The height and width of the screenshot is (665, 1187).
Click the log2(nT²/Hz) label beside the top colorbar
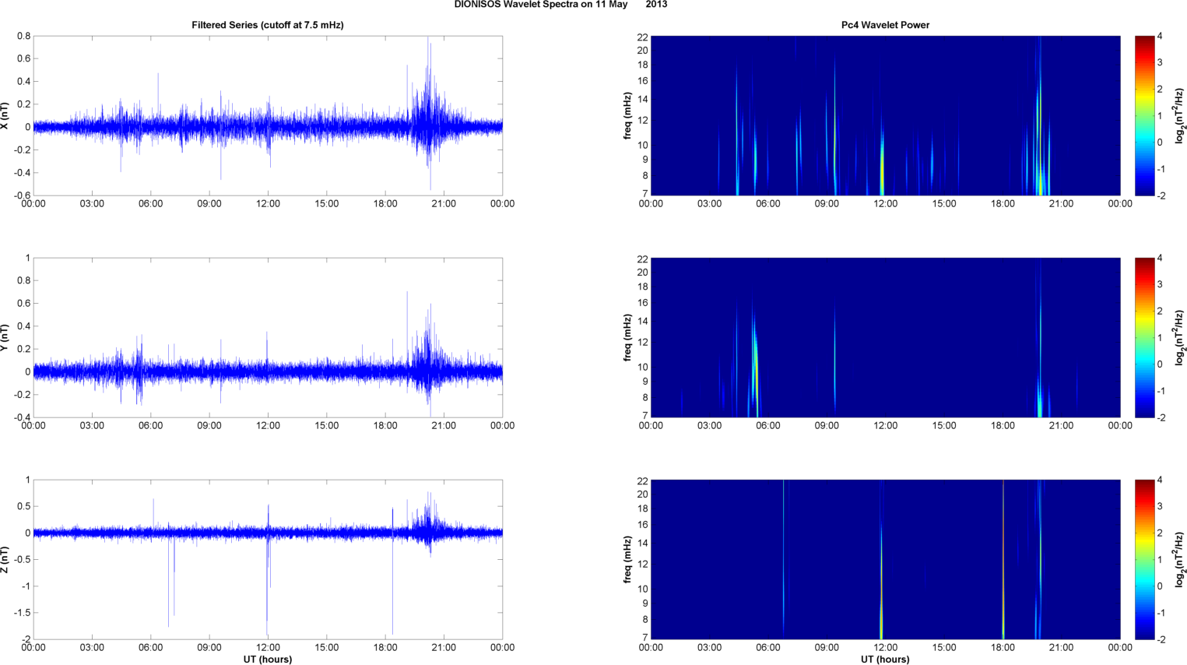pos(1180,116)
